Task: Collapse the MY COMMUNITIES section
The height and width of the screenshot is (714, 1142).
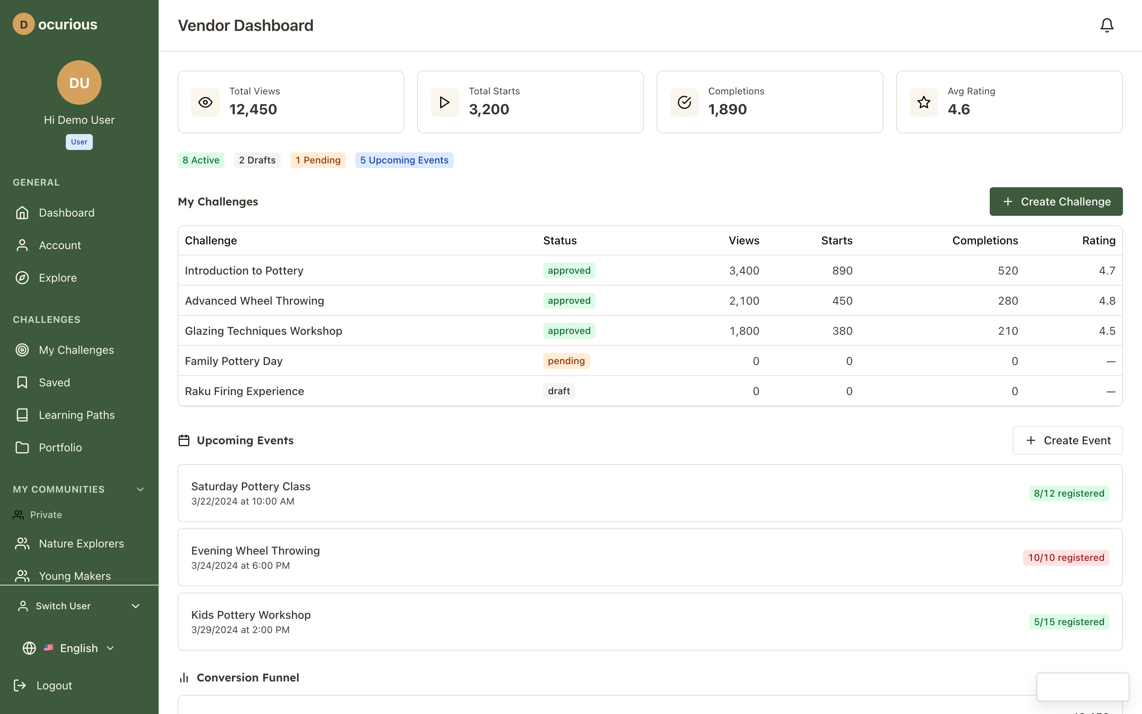Action: [x=140, y=489]
